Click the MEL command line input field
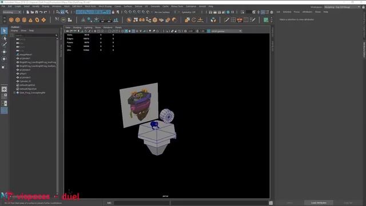Image resolution: width=366 pixels, height=206 pixels. pyautogui.click(x=141, y=203)
